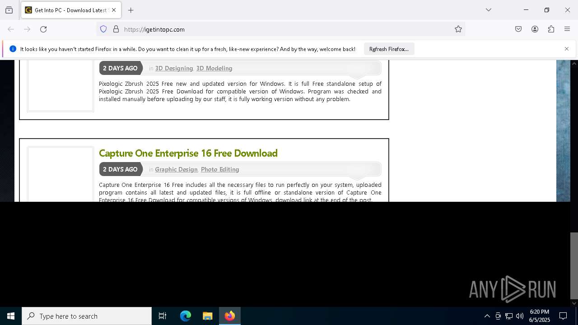Open the volume speaker tray icon

[520, 316]
